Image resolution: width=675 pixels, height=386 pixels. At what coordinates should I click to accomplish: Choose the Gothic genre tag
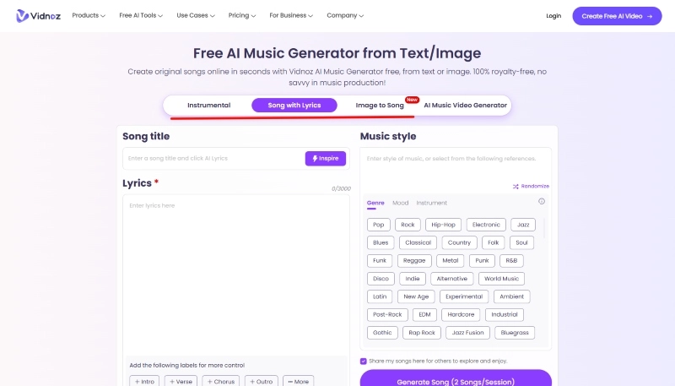coord(382,333)
